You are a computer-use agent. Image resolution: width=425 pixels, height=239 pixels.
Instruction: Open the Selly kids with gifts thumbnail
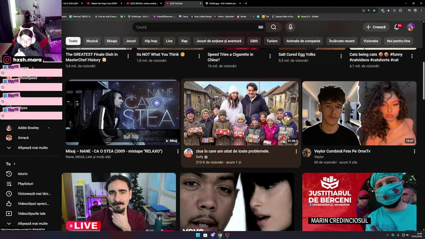(241, 113)
